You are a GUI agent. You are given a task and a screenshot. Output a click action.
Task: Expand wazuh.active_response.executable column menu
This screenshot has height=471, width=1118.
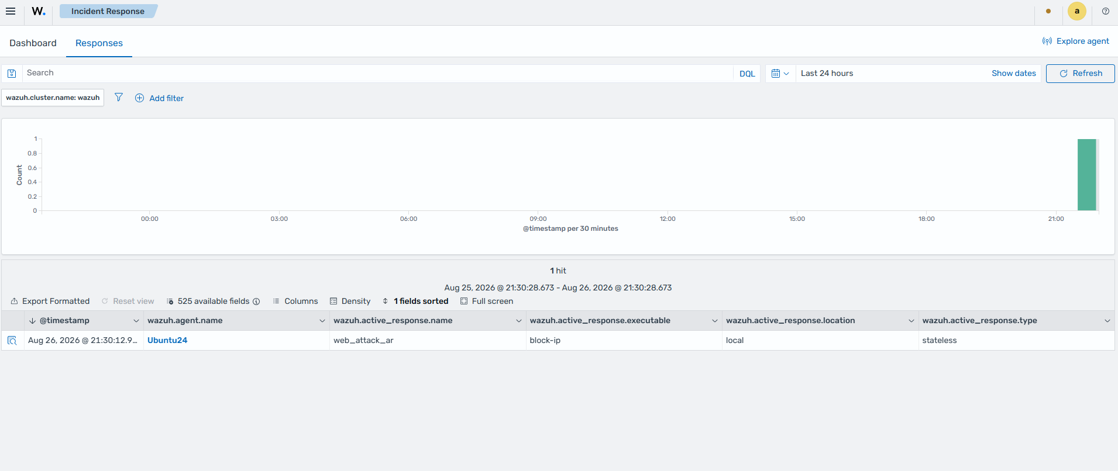coord(715,321)
